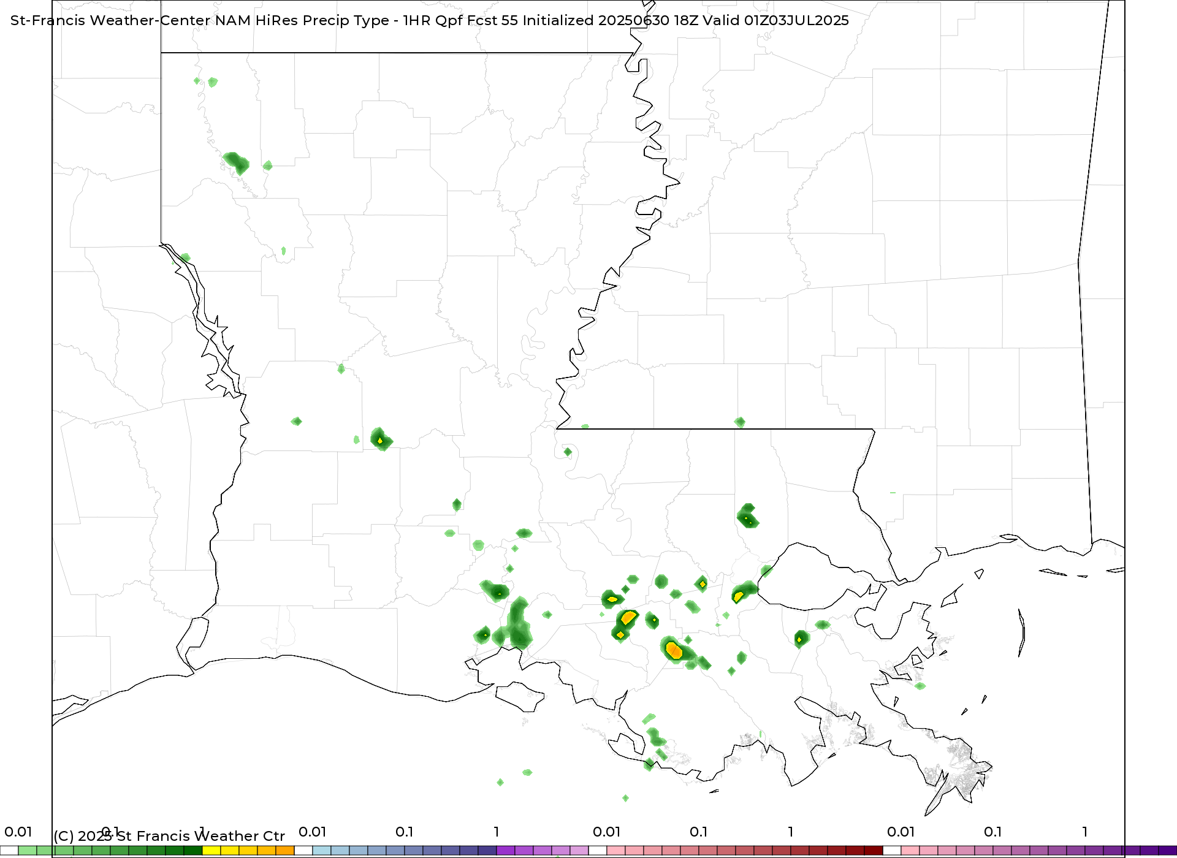
Task: Click the 0.01 label above the green scale
Action: coord(18,832)
